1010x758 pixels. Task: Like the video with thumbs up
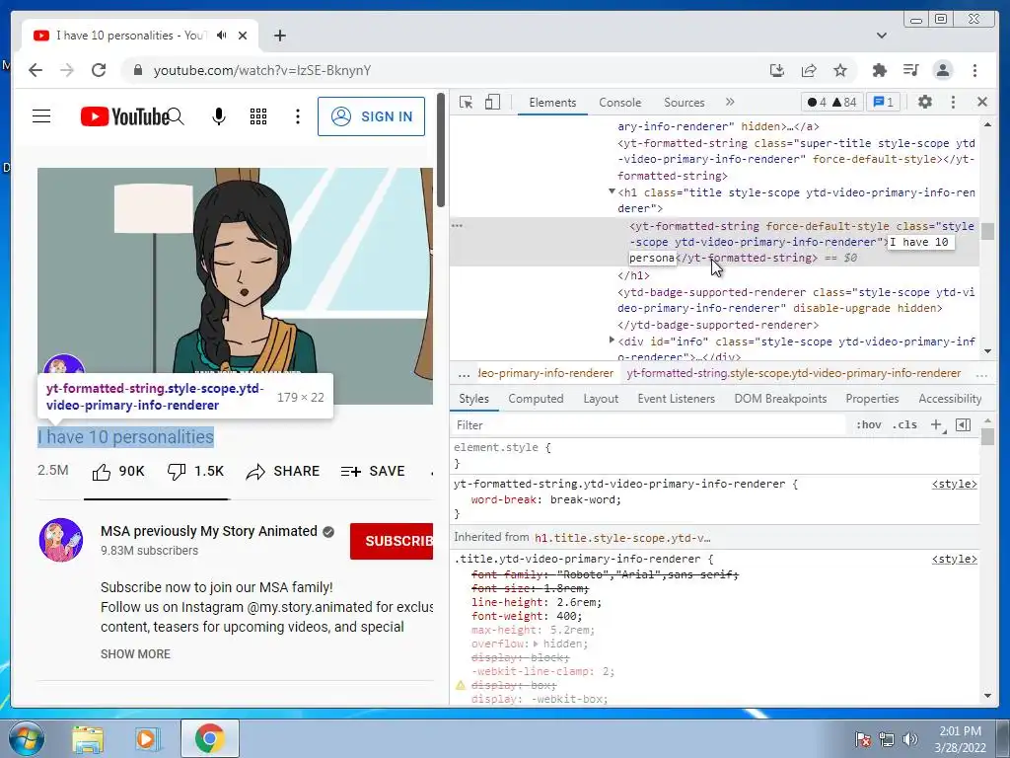tap(118, 472)
